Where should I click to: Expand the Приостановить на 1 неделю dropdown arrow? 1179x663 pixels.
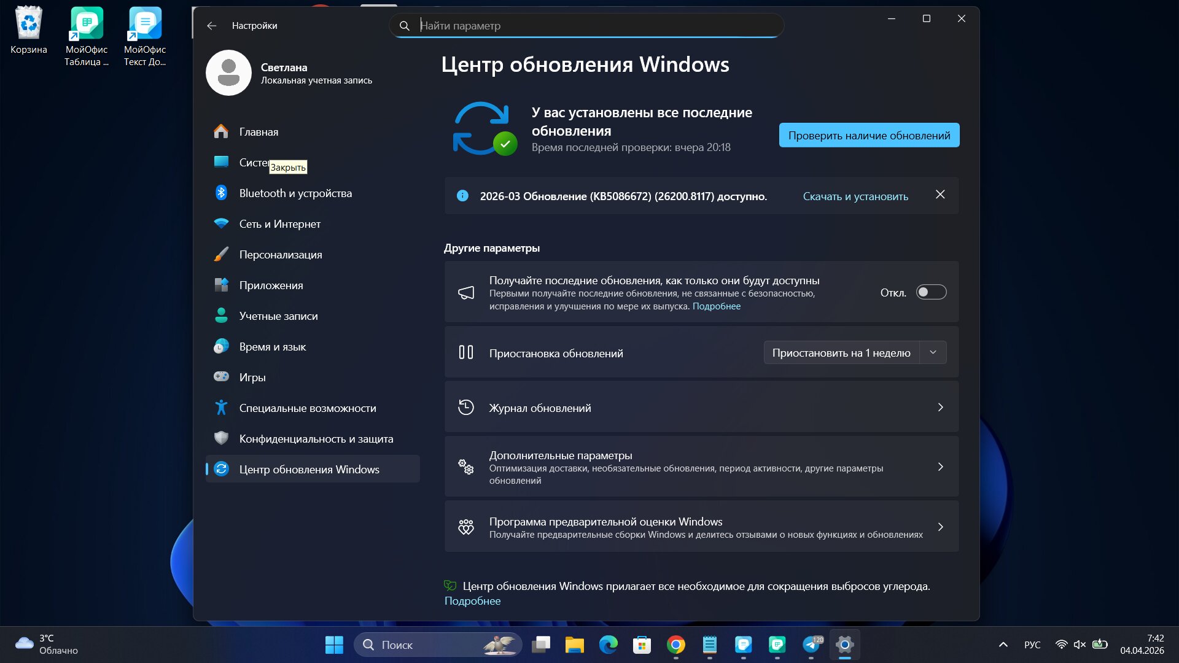coord(933,352)
